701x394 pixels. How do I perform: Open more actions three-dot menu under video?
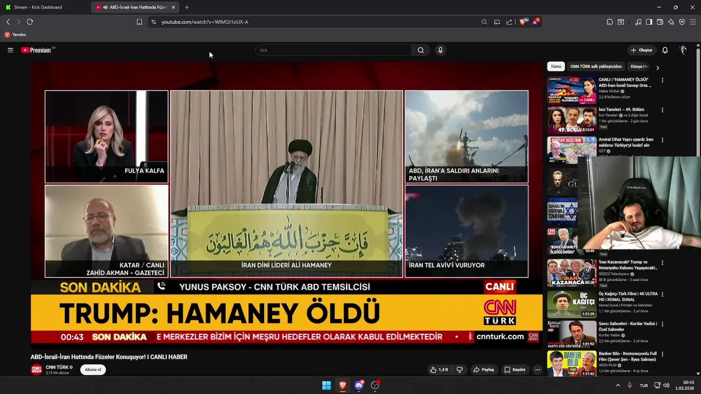tap(537, 370)
